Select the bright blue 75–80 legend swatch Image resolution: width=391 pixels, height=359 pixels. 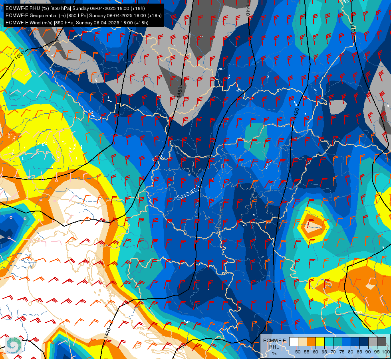click(x=346, y=341)
